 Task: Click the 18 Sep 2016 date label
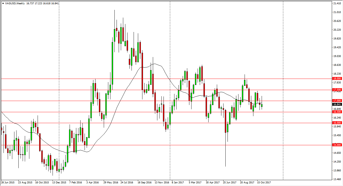pos(144,183)
